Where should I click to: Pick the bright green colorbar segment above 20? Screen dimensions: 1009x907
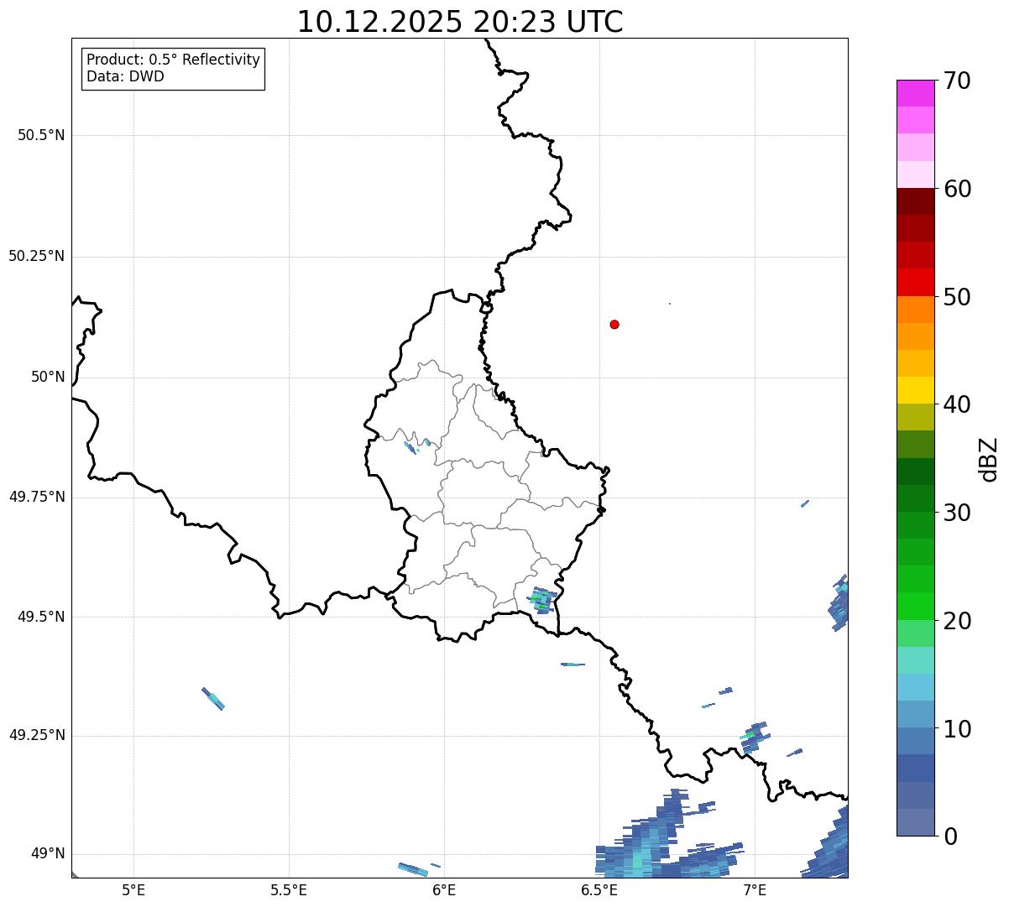click(x=915, y=607)
